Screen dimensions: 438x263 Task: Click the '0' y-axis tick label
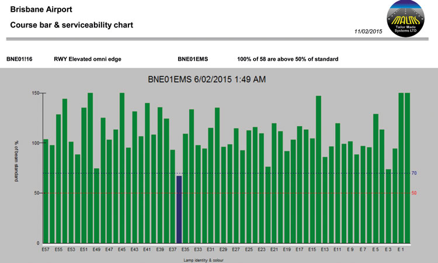click(x=38, y=243)
